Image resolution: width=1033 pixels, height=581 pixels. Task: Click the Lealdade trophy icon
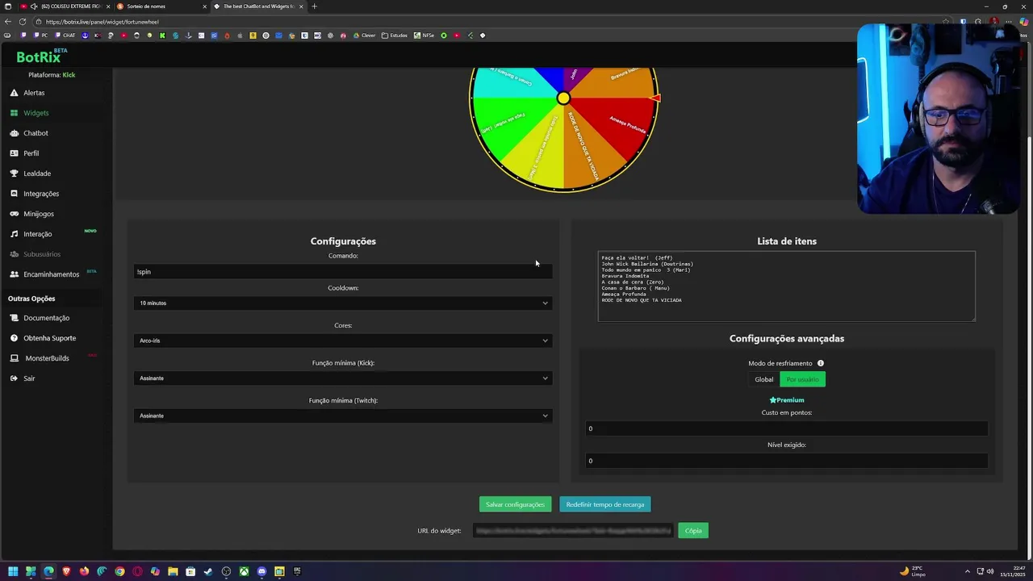pos(14,173)
